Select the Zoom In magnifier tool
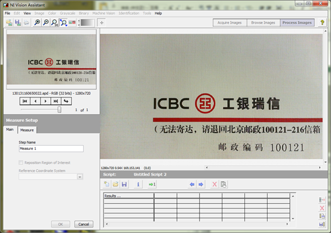Image resolution: width=331 pixels, height=233 pixels. 38,23
